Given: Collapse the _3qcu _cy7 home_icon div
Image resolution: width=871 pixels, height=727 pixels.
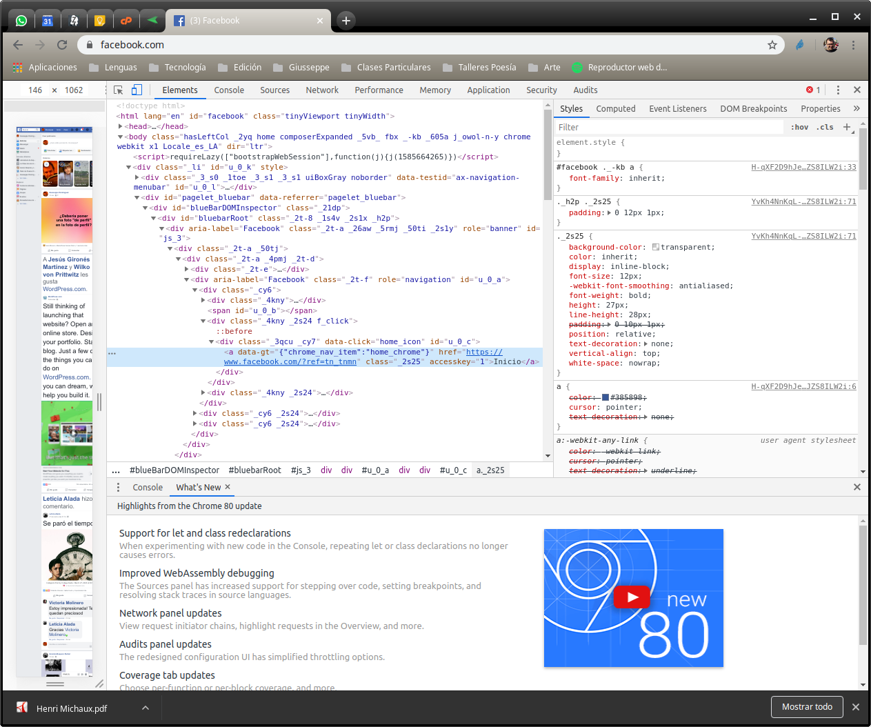Looking at the screenshot, I should tap(212, 341).
